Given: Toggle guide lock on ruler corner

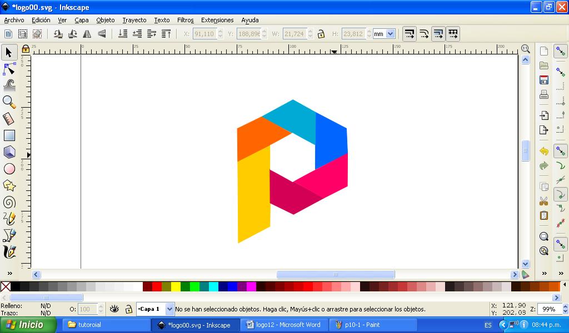Looking at the screenshot, I should [x=26, y=48].
